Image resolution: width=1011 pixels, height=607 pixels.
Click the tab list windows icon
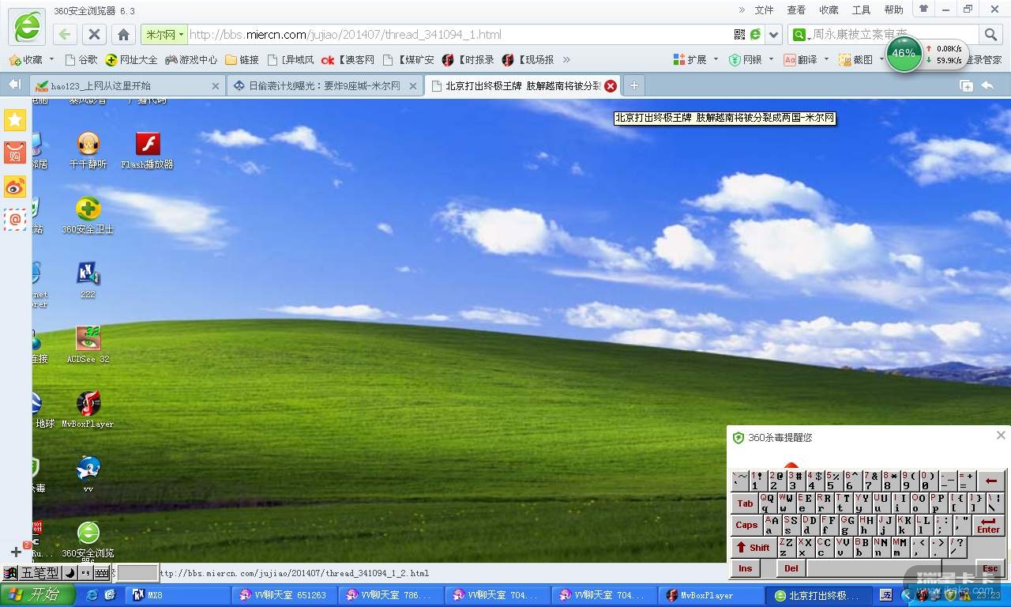click(x=966, y=85)
